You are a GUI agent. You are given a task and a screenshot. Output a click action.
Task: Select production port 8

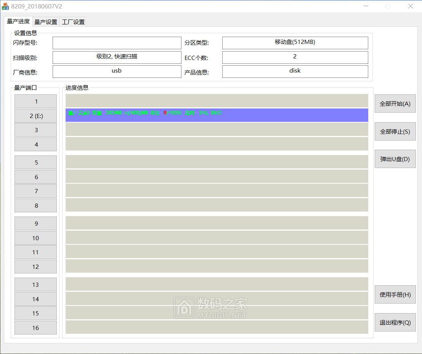tap(35, 205)
